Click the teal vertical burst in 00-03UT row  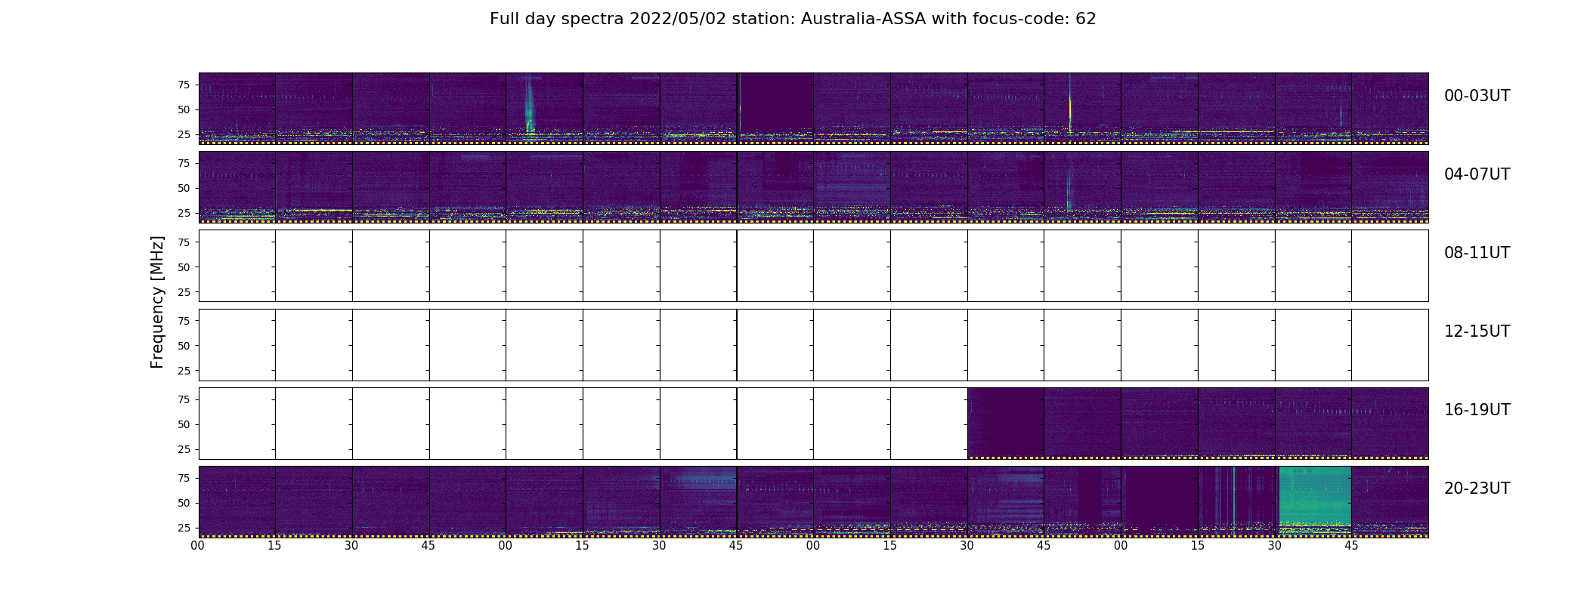[529, 106]
